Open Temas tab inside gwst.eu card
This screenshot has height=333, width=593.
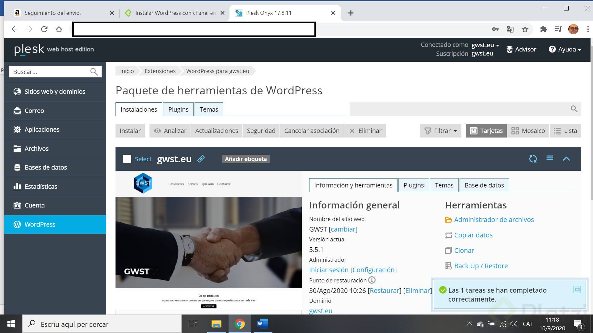click(x=444, y=185)
